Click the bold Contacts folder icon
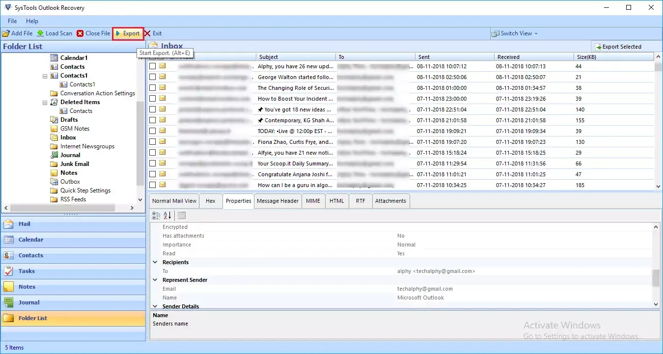Screen dimensions: 663x354 tap(54, 67)
